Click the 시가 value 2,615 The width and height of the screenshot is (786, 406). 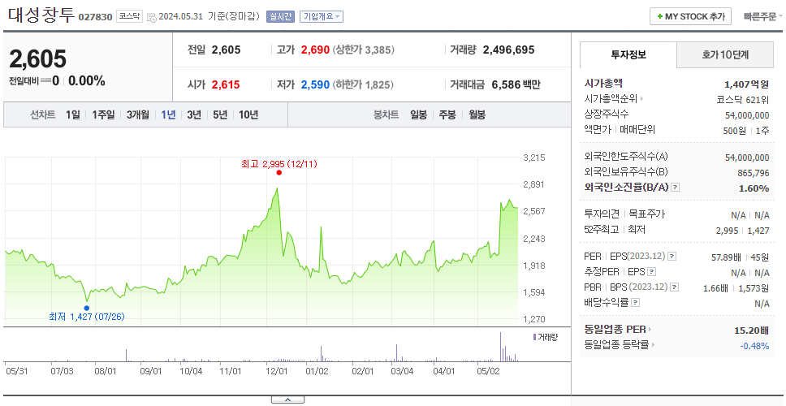point(226,84)
